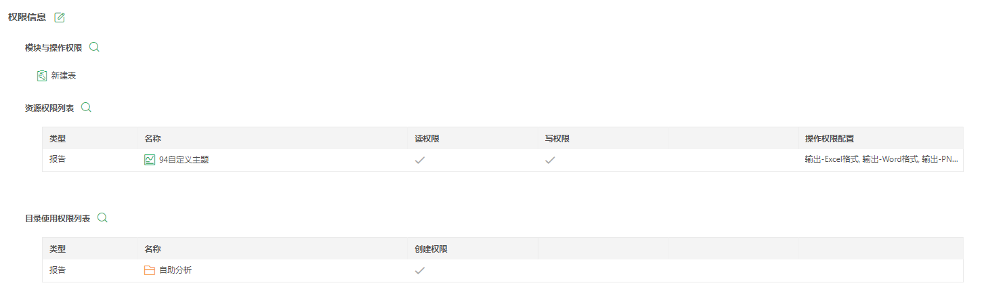Click the 新建表 module icon

(42, 76)
